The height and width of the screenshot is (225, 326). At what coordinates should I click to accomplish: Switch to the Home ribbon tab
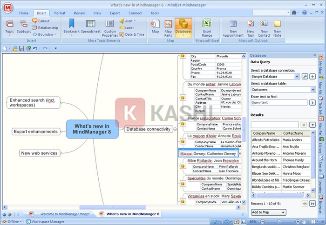click(24, 13)
